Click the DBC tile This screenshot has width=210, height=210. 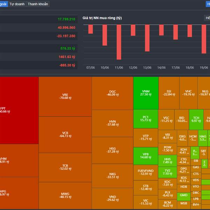(x=196, y=194)
